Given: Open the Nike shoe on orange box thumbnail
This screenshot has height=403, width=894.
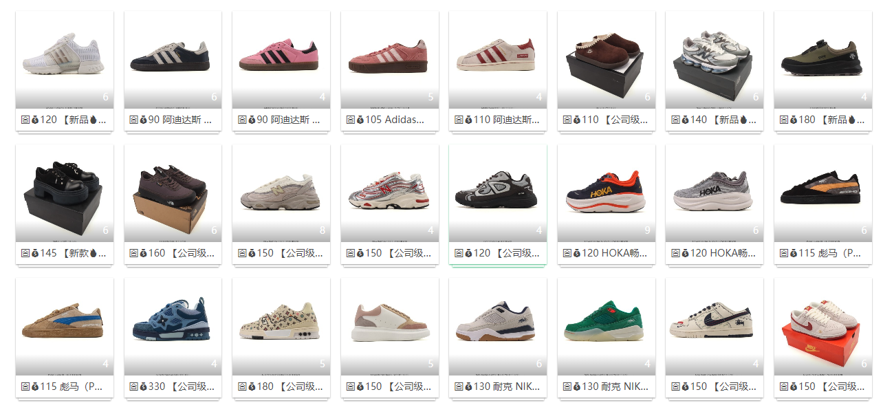Looking at the screenshot, I should (823, 326).
